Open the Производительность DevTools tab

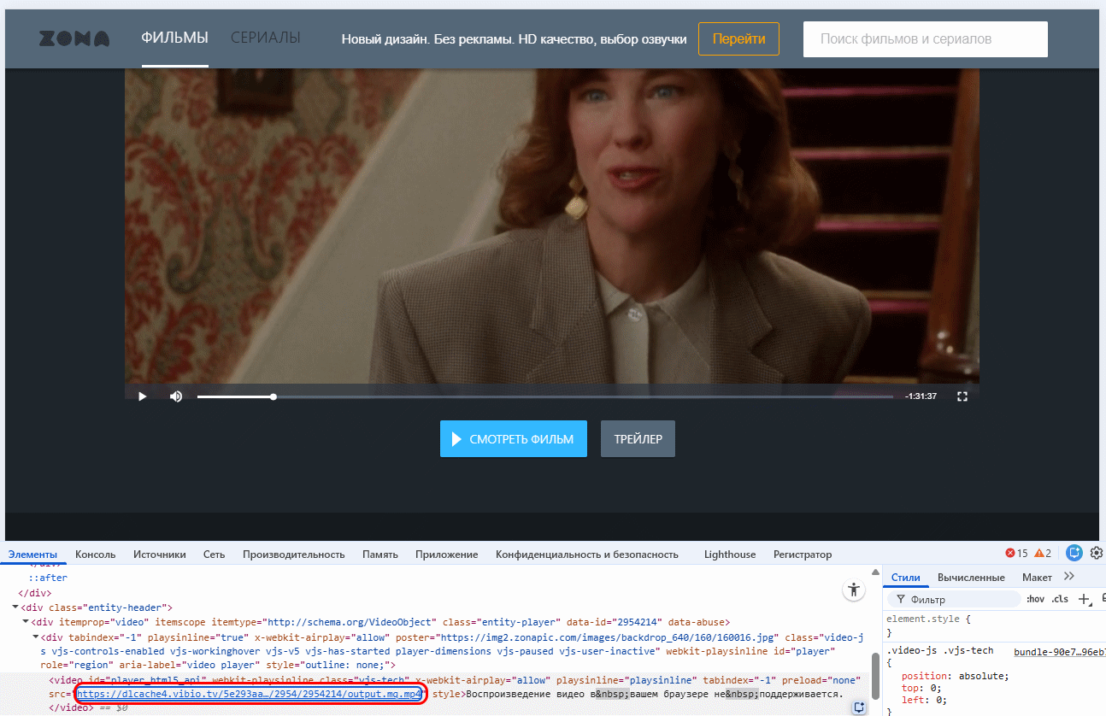pos(293,555)
